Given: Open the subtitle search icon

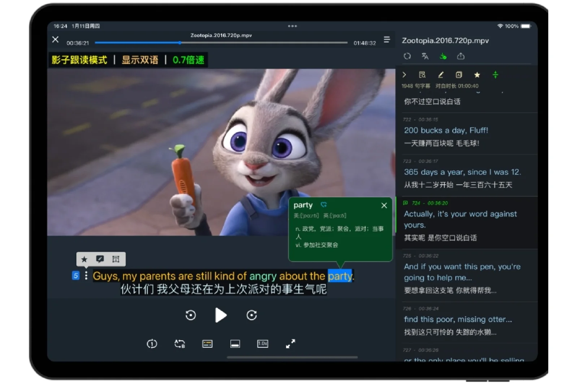Looking at the screenshot, I should click(422, 75).
